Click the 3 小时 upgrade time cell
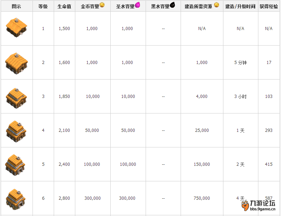The height and width of the screenshot is (216, 281). 240,97
